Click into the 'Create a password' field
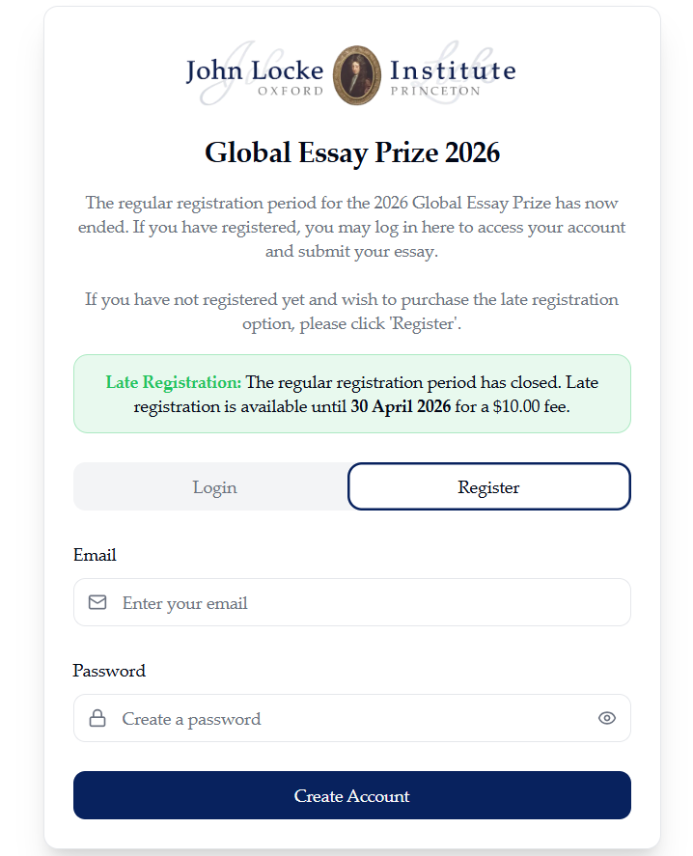Screen dimensions: 693x856 (x=347, y=719)
